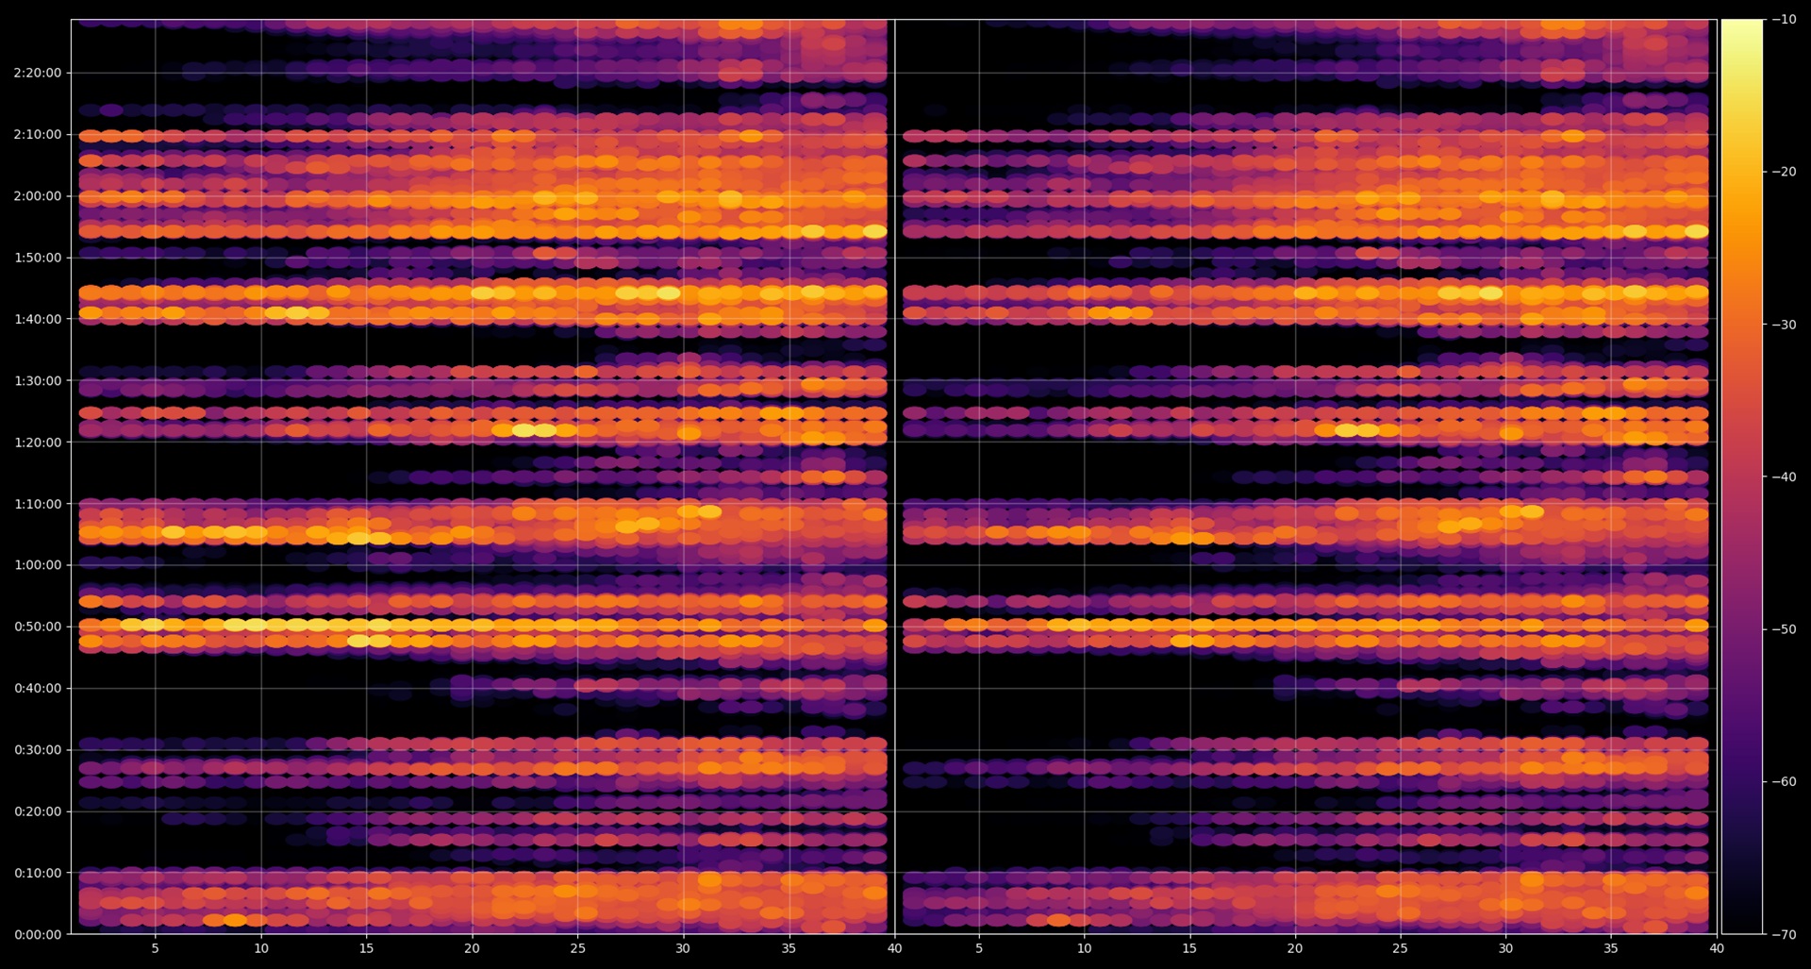Select the y-axis tick label 2:20:00

[38, 73]
